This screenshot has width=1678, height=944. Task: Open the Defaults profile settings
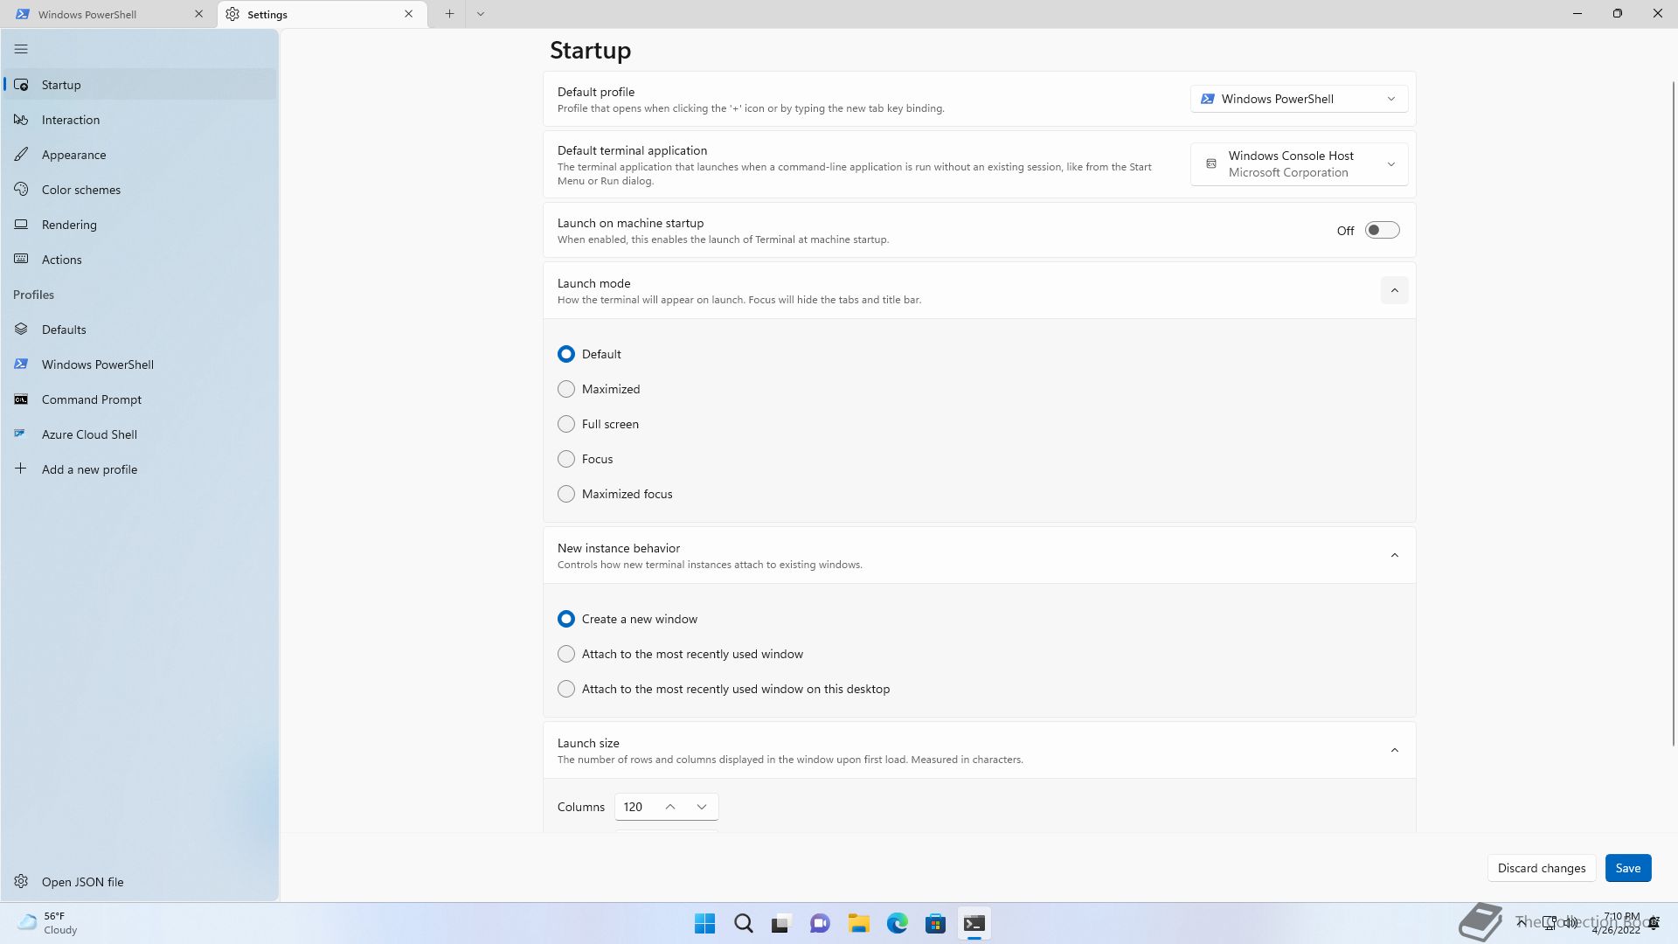click(140, 330)
